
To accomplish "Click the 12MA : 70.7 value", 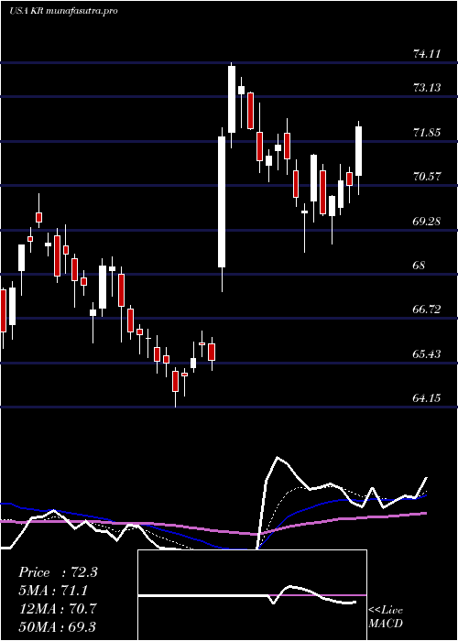I will coord(58,609).
